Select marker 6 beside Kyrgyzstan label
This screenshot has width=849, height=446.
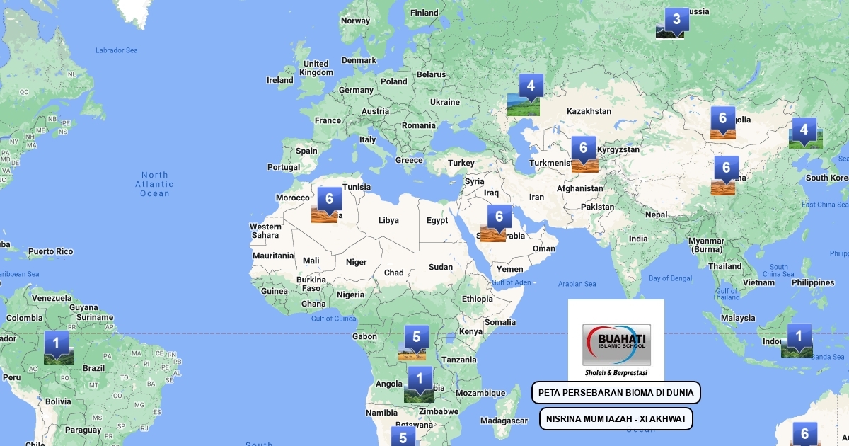point(584,150)
